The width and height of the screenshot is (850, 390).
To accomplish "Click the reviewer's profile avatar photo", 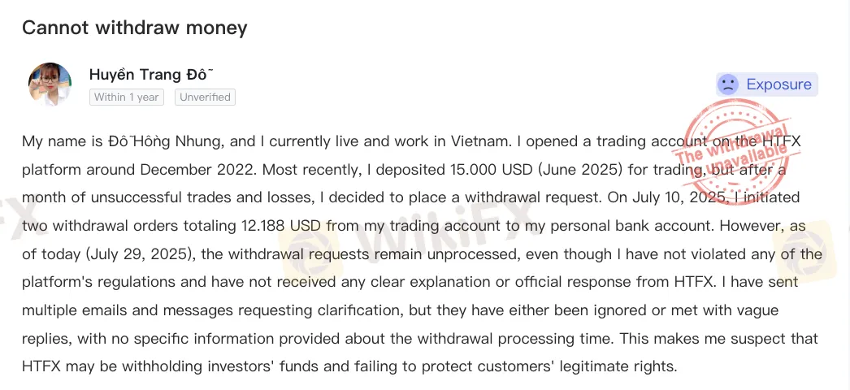I will point(50,84).
